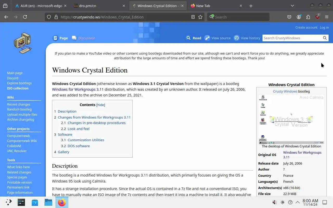333x208 pixels.
Task: Click the CrustyWindows computer logo
Action: point(23,43)
